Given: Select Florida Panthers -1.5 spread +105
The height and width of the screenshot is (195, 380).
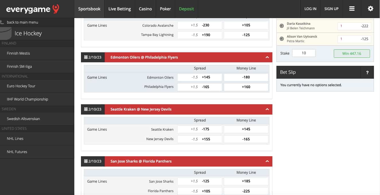Looking at the screenshot, I should 200,191.
